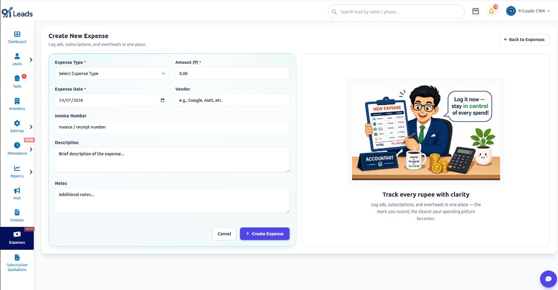
Task: Focus the Invoice Number field
Action: click(172, 127)
